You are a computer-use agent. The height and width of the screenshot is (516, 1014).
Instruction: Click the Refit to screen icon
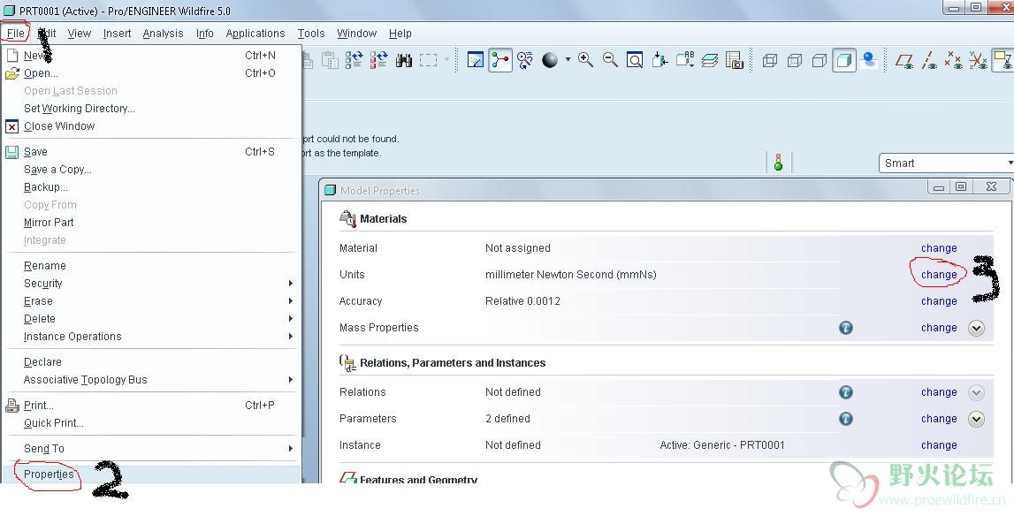click(635, 60)
